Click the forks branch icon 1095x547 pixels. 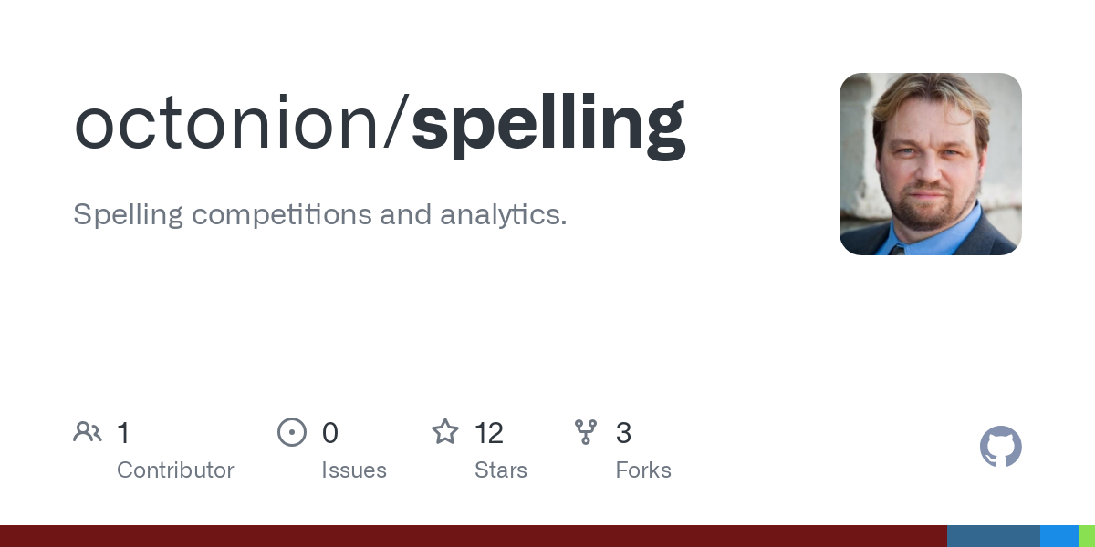point(586,432)
